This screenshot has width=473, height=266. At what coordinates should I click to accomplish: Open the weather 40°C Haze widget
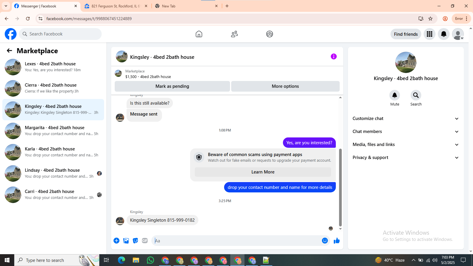(390, 260)
